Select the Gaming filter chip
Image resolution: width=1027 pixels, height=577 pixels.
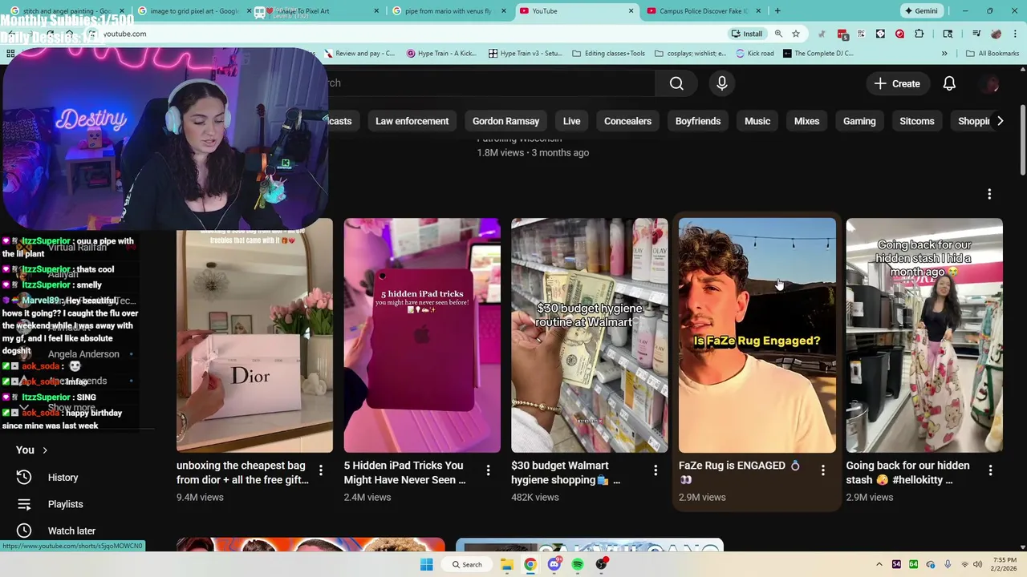point(859,121)
